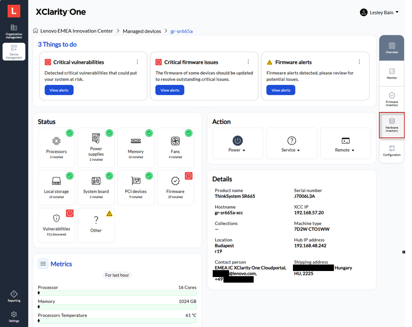Screen dimensions: 412x327
Task: Open Organization management in the sidebar
Action: [x=14, y=31]
